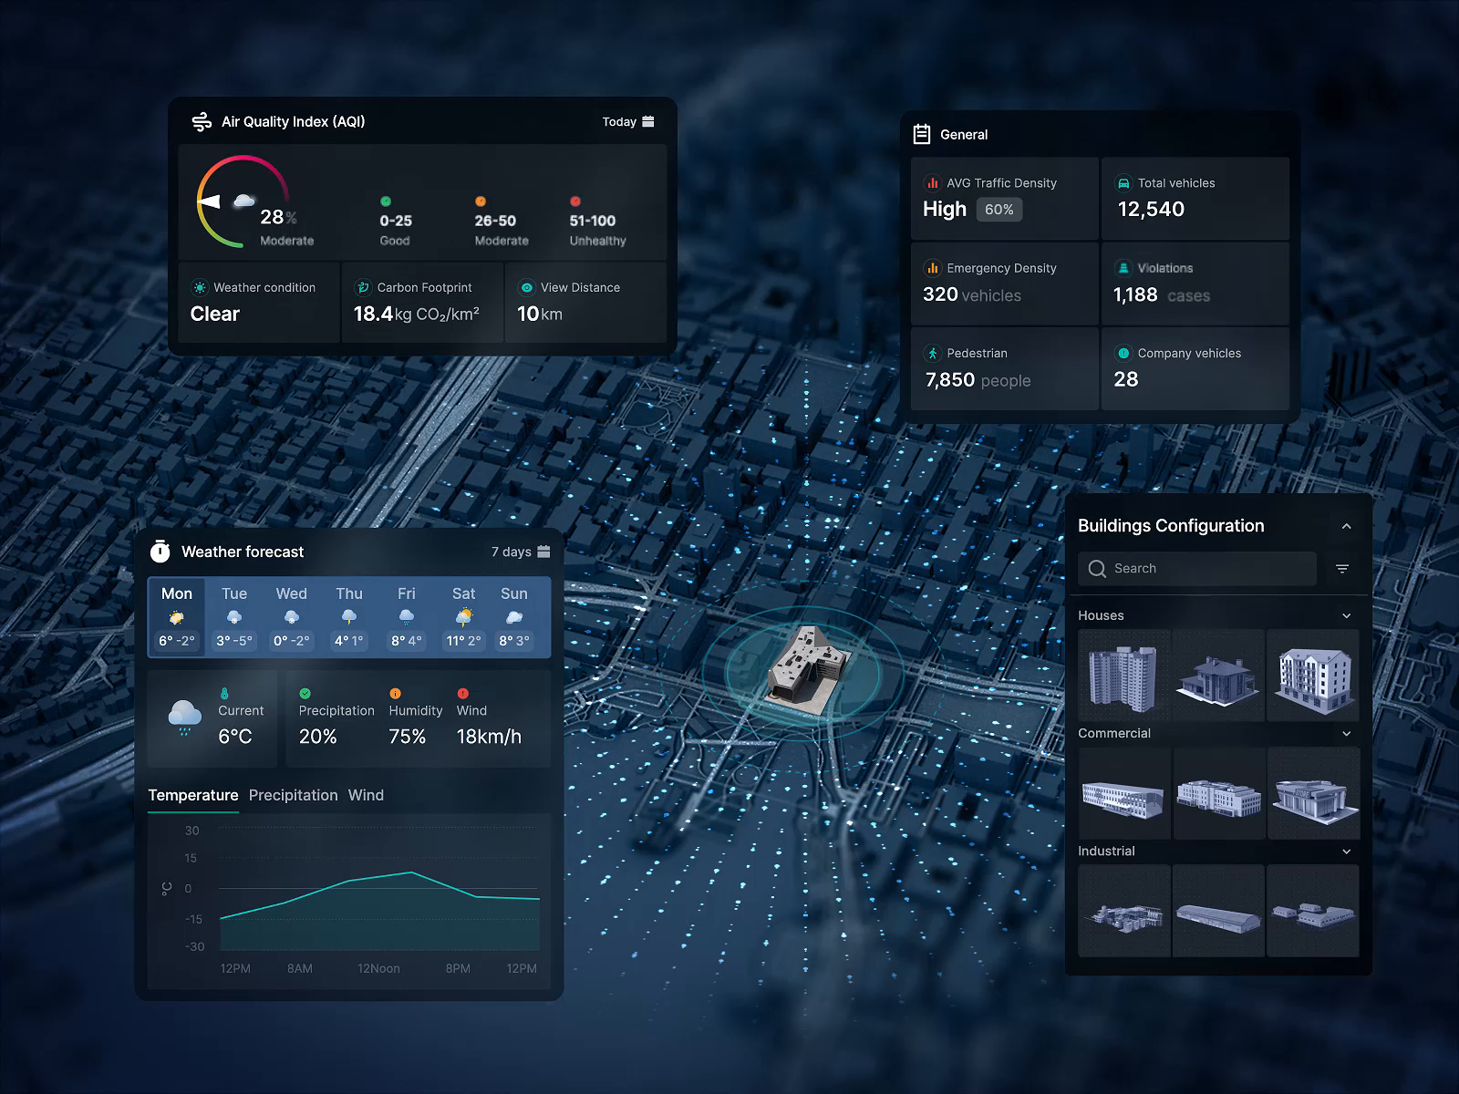The width and height of the screenshot is (1459, 1094).
Task: Click the orange Humidity warning icon
Action: [395, 694]
